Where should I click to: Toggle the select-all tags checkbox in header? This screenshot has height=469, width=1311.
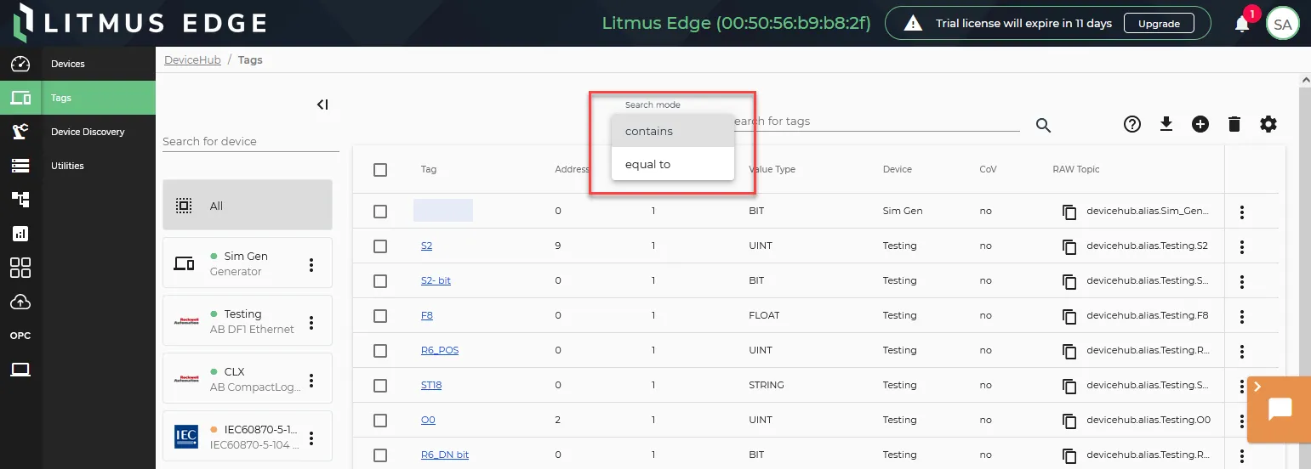coord(380,170)
